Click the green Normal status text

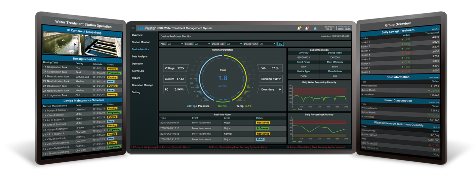222,106
